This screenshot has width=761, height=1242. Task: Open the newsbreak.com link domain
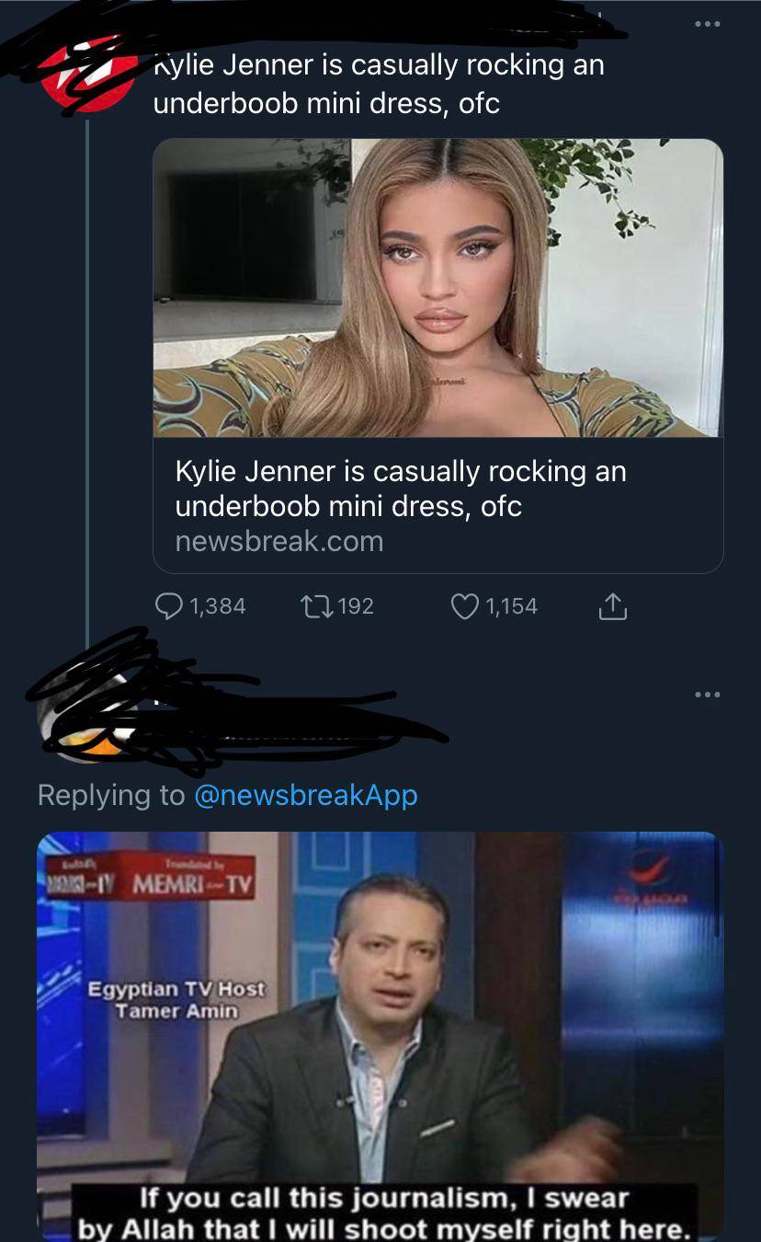(278, 541)
